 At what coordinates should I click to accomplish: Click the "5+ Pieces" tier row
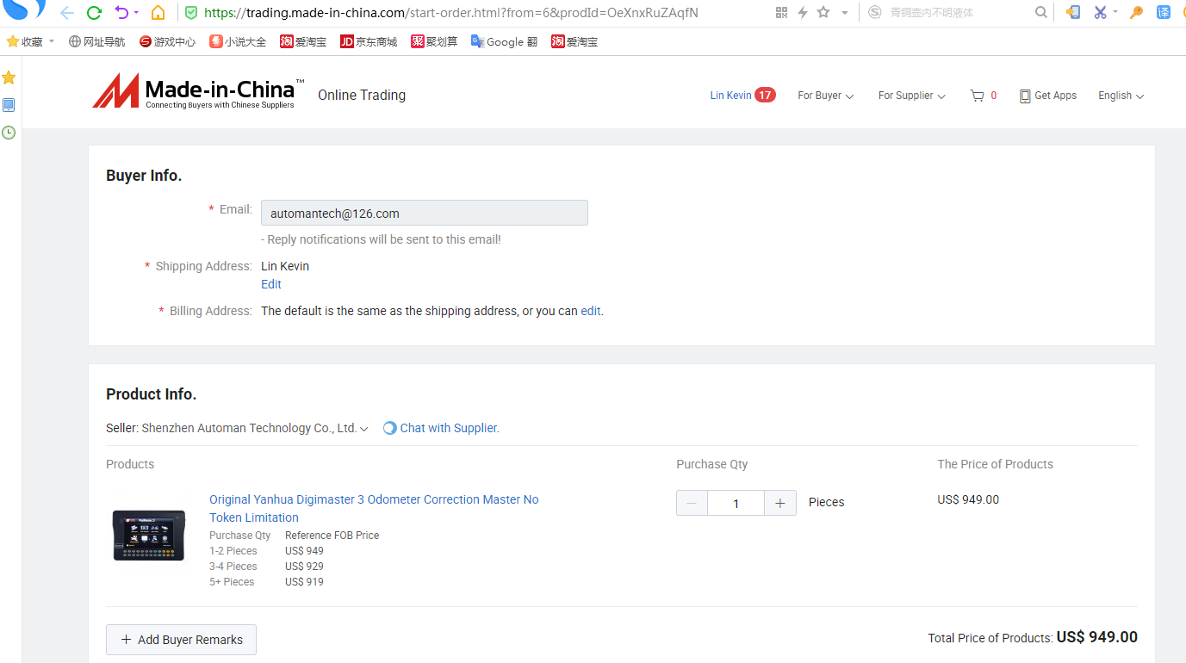tap(267, 582)
